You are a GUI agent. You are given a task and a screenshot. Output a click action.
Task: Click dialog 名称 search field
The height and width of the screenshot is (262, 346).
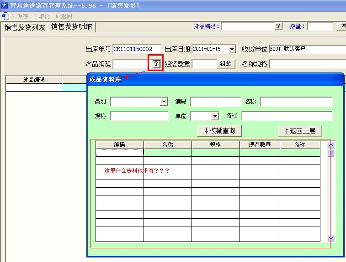[x=296, y=102]
